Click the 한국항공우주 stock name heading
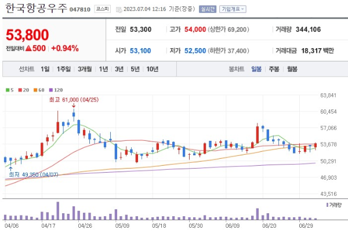 pyautogui.click(x=36, y=9)
